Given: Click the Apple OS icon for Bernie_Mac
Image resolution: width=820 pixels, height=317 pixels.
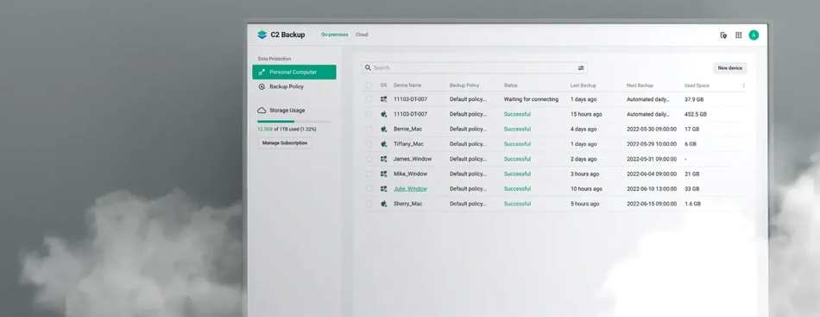Looking at the screenshot, I should tap(383, 129).
